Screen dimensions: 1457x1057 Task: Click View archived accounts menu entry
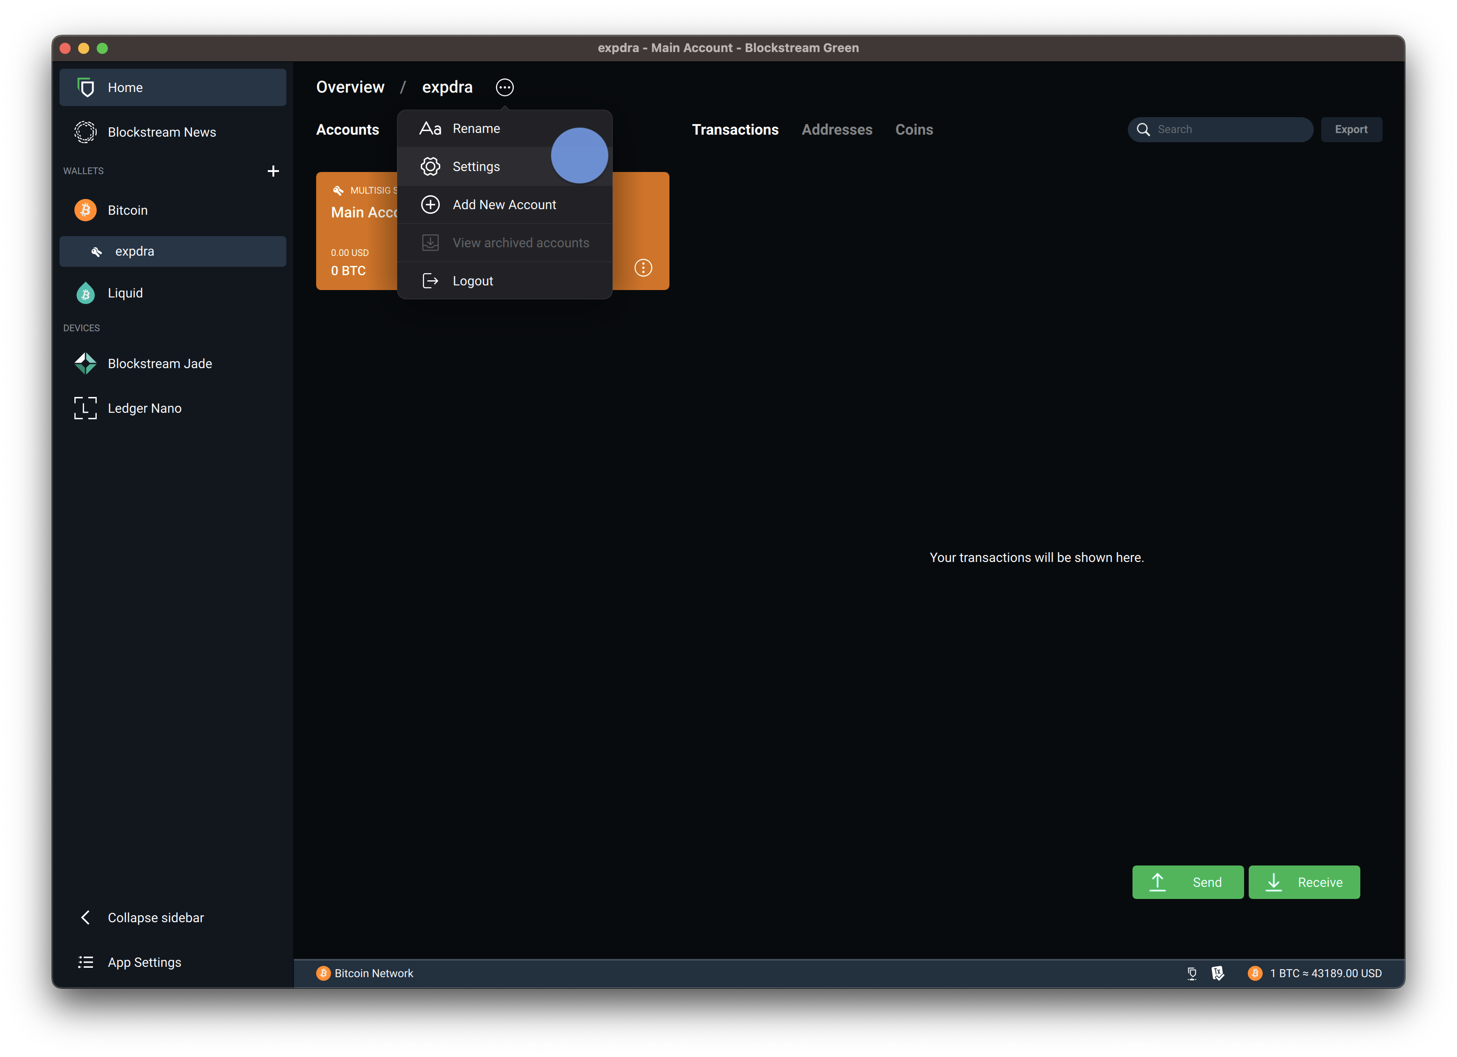pyautogui.click(x=504, y=243)
